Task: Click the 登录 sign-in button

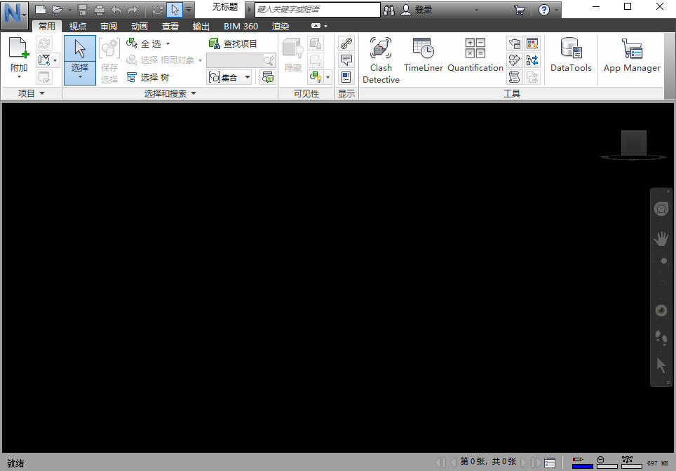Action: click(x=417, y=10)
